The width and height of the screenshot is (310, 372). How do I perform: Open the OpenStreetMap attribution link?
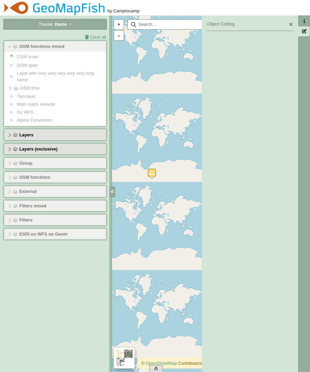click(161, 363)
